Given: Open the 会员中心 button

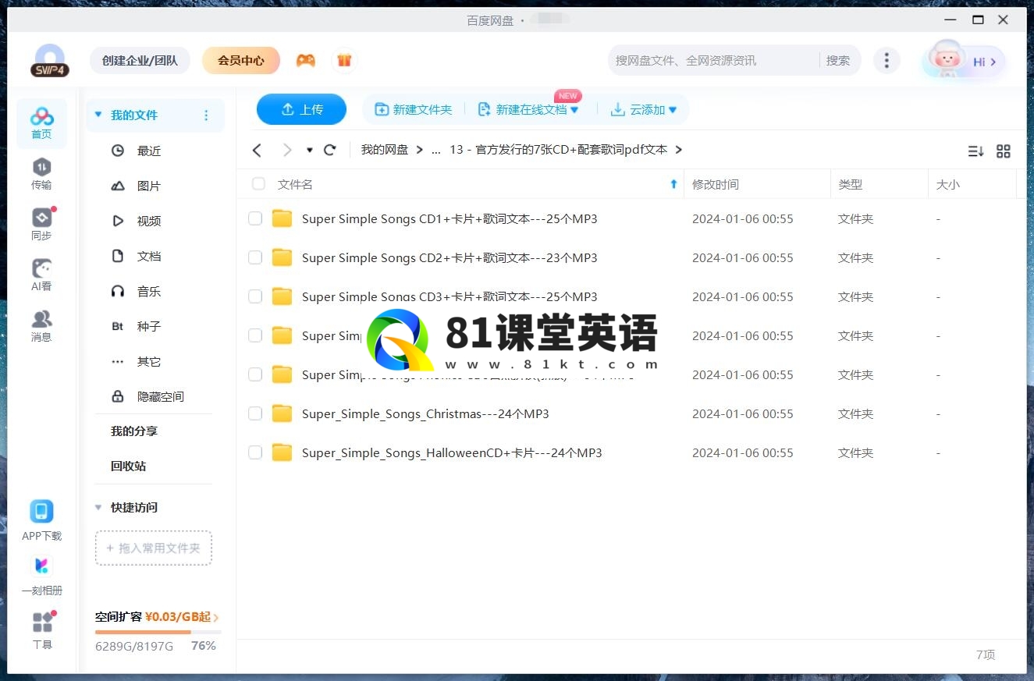Looking at the screenshot, I should click(x=240, y=60).
